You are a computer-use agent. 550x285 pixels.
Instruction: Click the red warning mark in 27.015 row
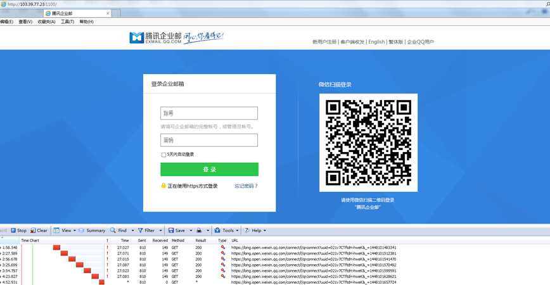point(107,259)
